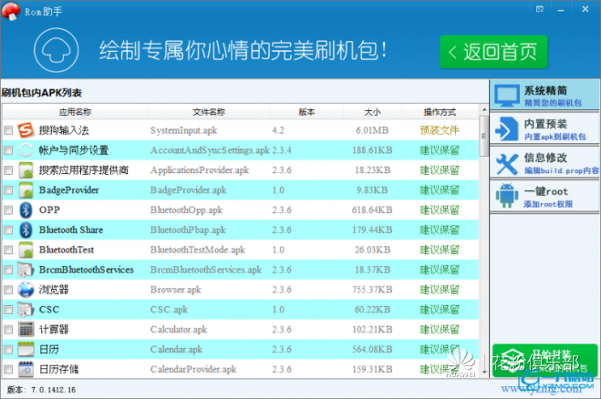Click the wrench tools icon for 信息修改

pos(507,163)
